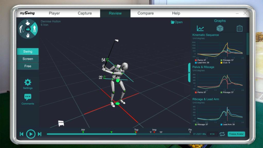Select the top-down view in the camera wheel
This screenshot has width=263, height=148.
click(28, 23)
